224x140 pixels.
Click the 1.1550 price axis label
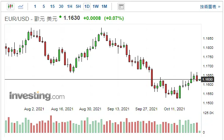click(x=208, y=94)
